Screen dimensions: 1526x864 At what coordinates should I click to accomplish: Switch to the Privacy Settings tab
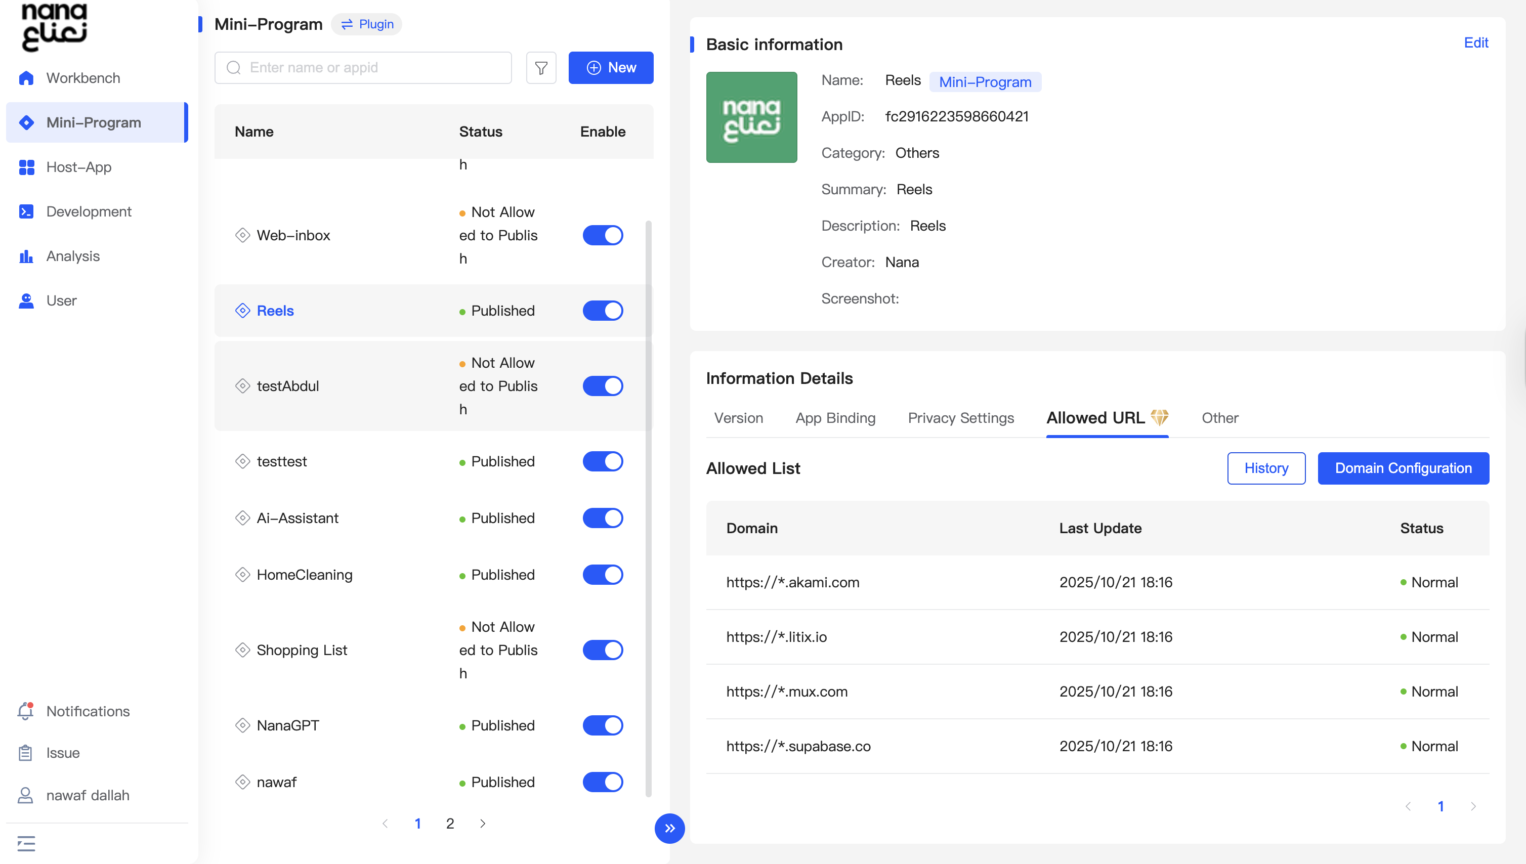[960, 418]
